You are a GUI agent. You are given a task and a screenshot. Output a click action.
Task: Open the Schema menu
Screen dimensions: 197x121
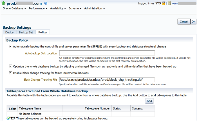coord(75,8)
